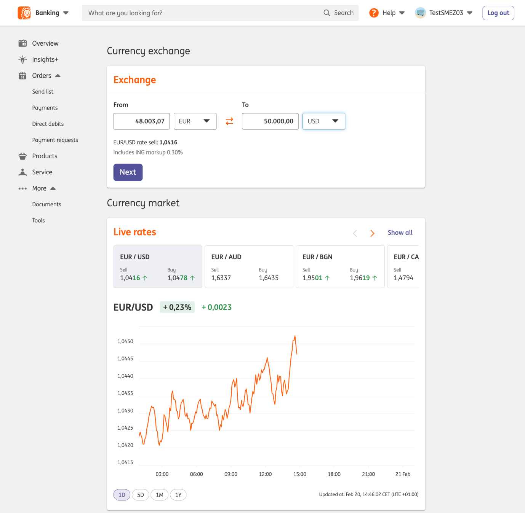Click the Insights+ lightbulb icon
The height and width of the screenshot is (513, 525).
tap(23, 59)
